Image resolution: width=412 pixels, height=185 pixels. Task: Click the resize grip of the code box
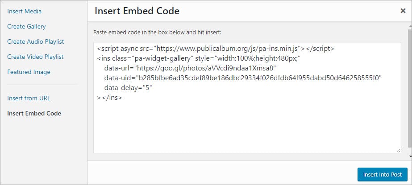click(x=398, y=151)
